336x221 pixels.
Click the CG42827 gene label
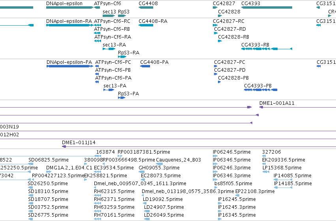(x=224, y=4)
